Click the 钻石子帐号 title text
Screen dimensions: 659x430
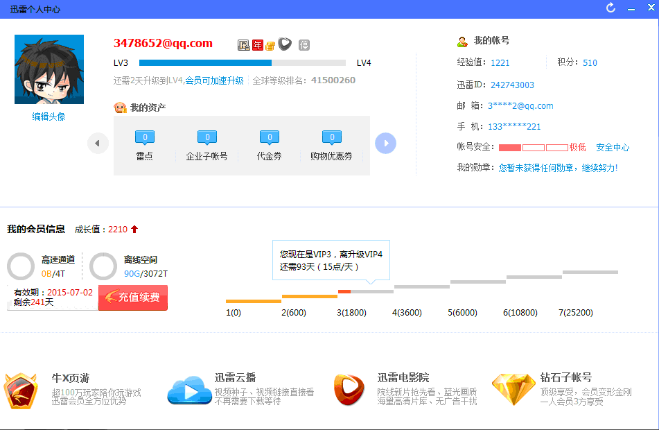tap(565, 377)
